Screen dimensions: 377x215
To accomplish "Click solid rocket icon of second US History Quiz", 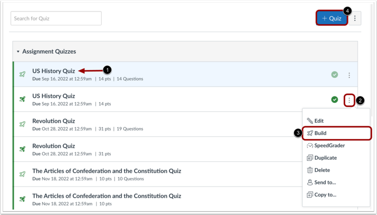I will tap(22, 99).
